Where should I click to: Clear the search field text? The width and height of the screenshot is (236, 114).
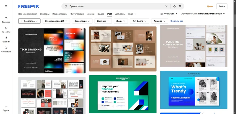click(166, 6)
